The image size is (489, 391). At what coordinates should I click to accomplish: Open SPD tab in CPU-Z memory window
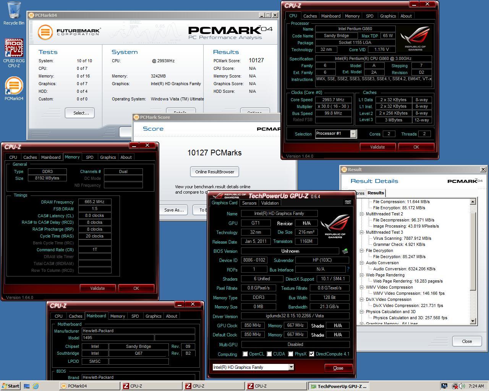[x=89, y=157]
